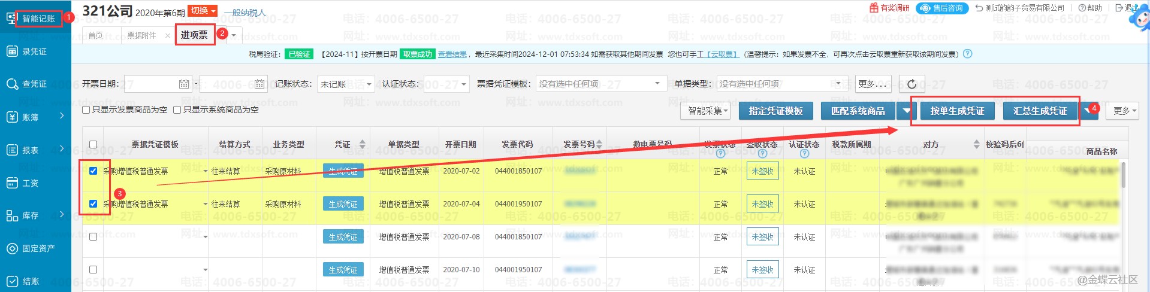
Task: Click help icon under 发票状态 header
Action: pos(720,154)
